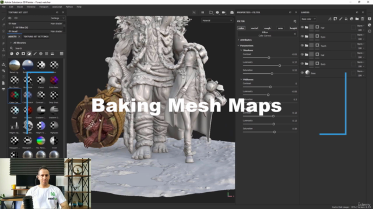Open the File menu
Viewport: 373px width, 209px height.
point(3,7)
